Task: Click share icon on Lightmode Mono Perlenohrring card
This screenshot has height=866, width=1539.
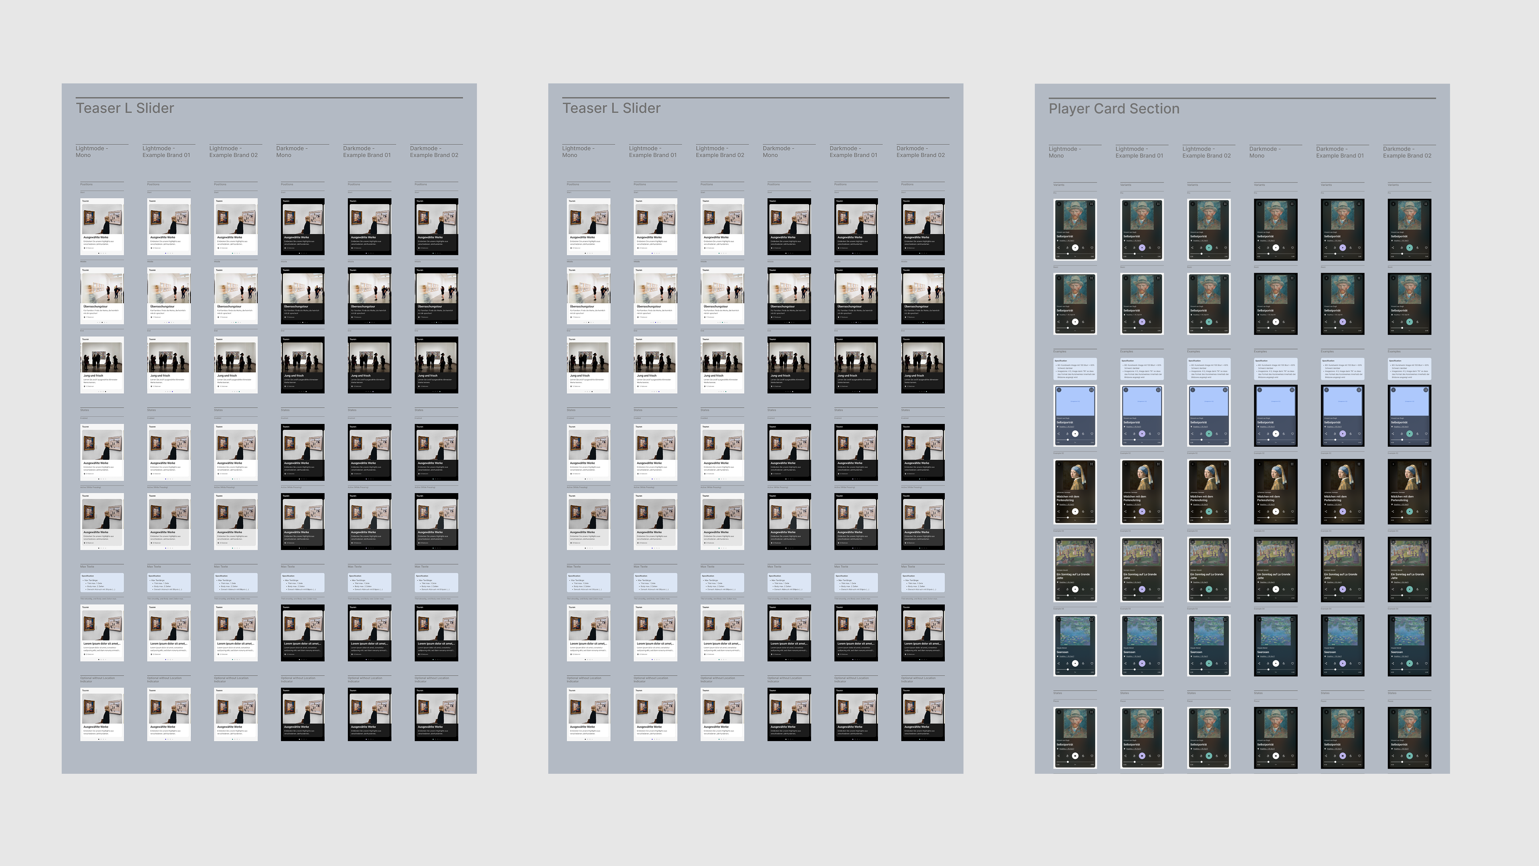Action: coord(1058,512)
